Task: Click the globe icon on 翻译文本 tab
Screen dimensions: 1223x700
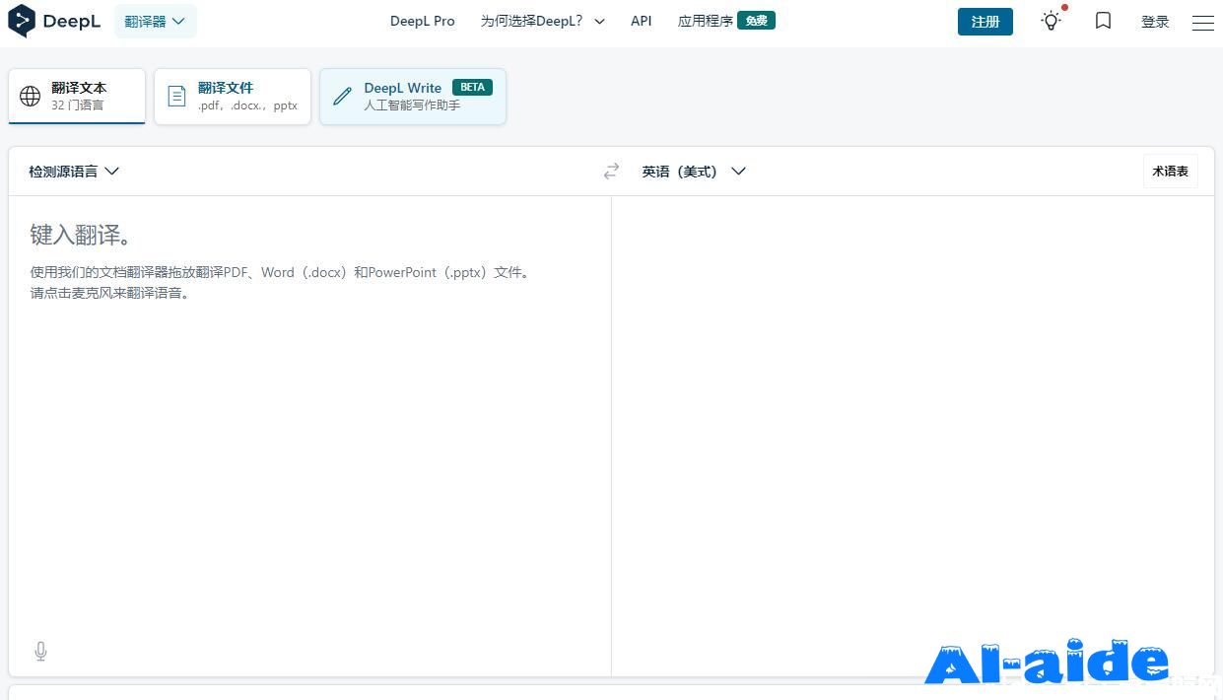Action: pyautogui.click(x=31, y=96)
